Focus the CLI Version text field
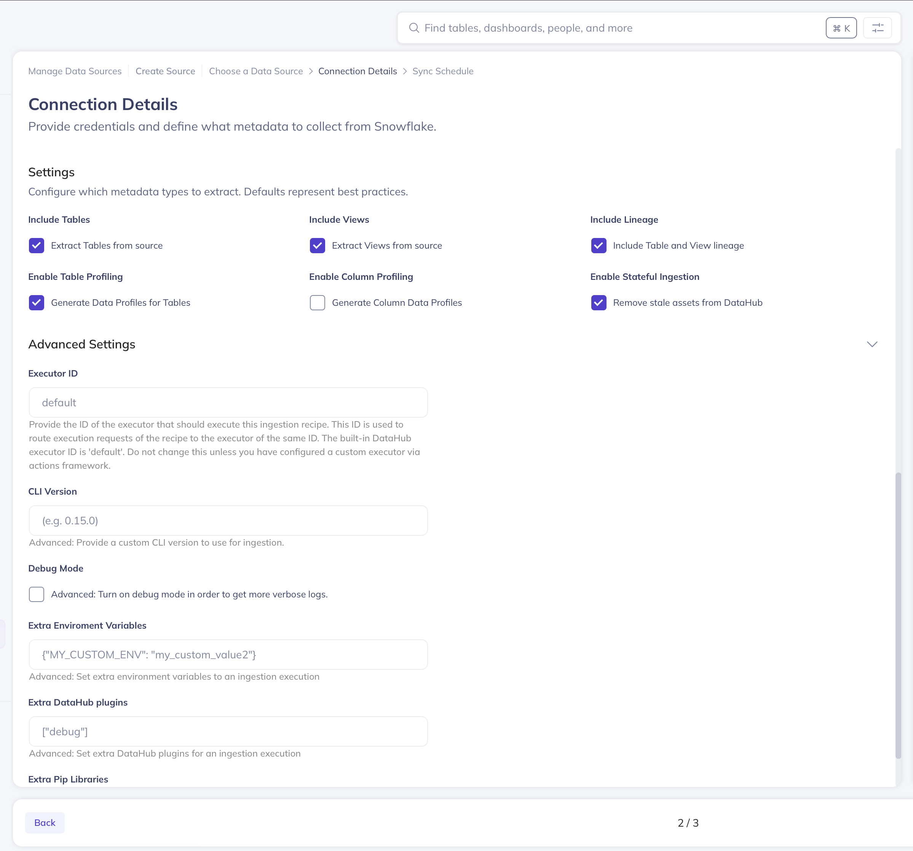Viewport: 913px width, 851px height. 228,521
